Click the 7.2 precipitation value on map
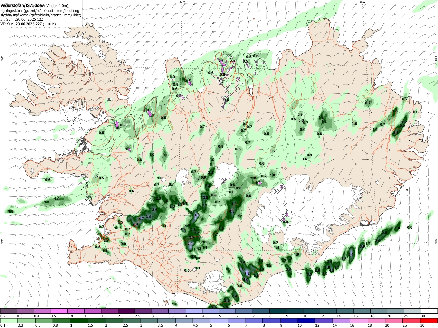This screenshot has width=438, height=328. point(247,273)
